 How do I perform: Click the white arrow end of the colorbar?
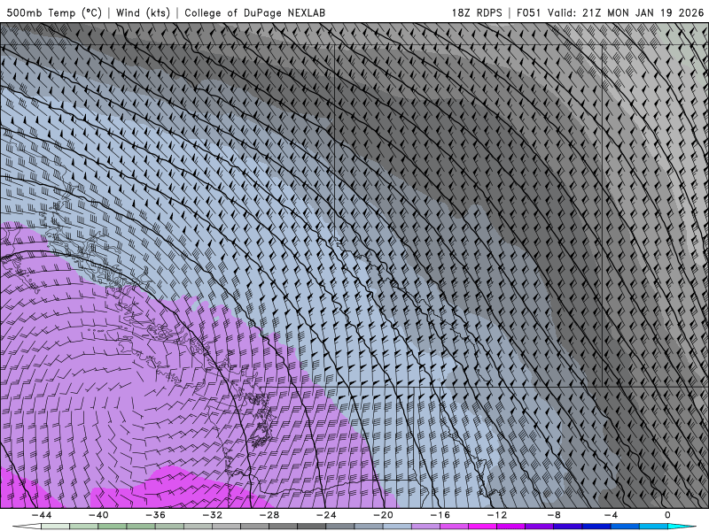pyautogui.click(x=27, y=527)
